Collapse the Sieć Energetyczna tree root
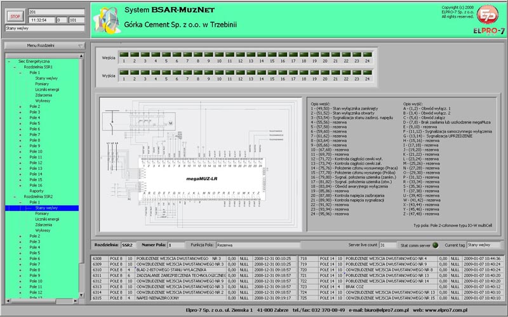This screenshot has width=508, height=317. click(x=9, y=61)
